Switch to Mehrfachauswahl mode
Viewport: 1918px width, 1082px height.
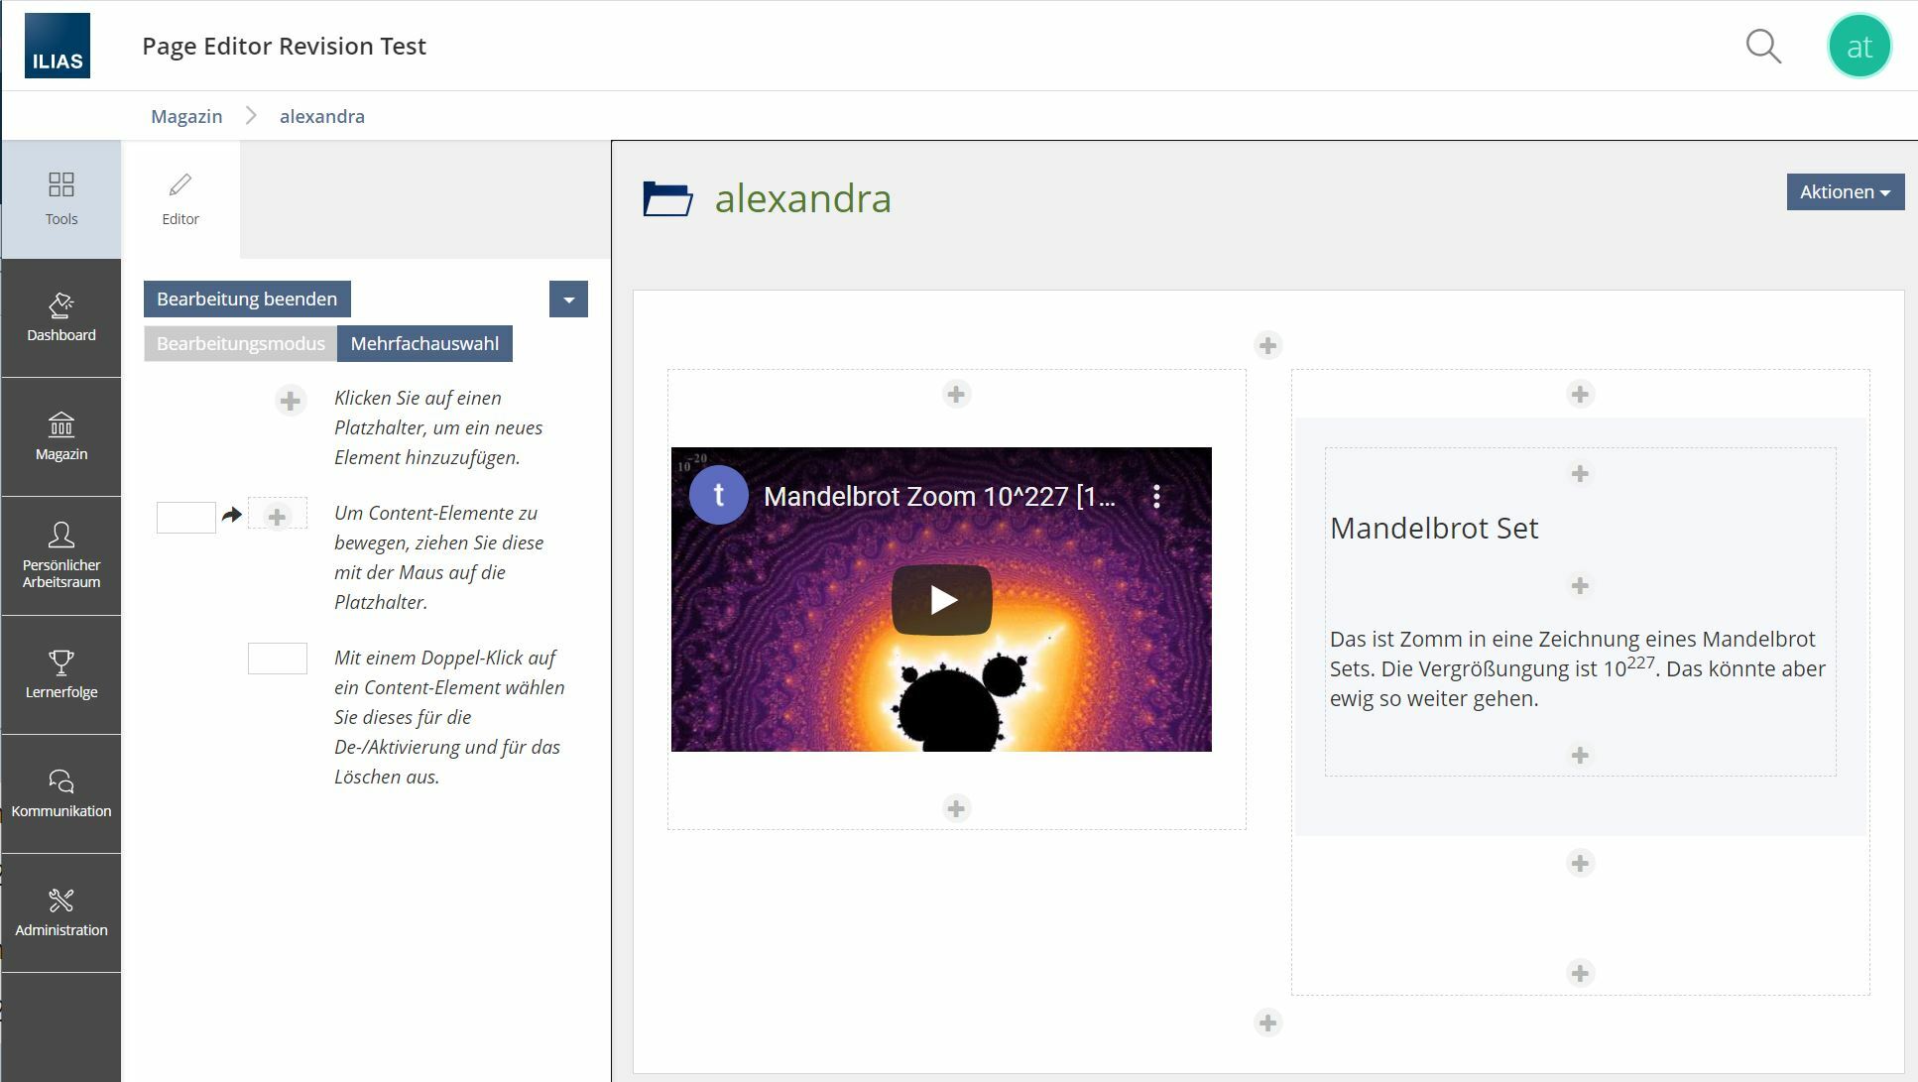click(x=424, y=343)
